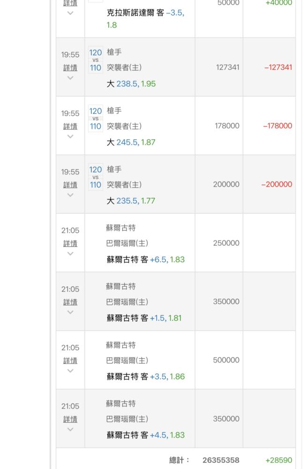Click score box of 大 245.5 match

pos(96,119)
